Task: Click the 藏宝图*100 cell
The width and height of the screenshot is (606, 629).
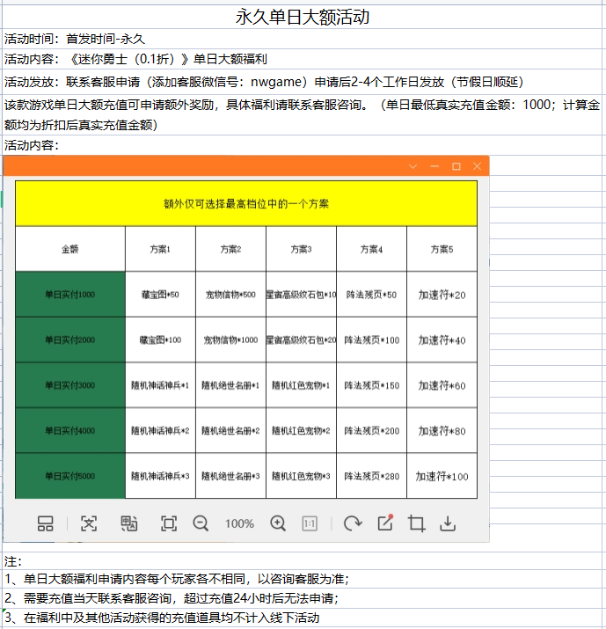Action: point(160,340)
